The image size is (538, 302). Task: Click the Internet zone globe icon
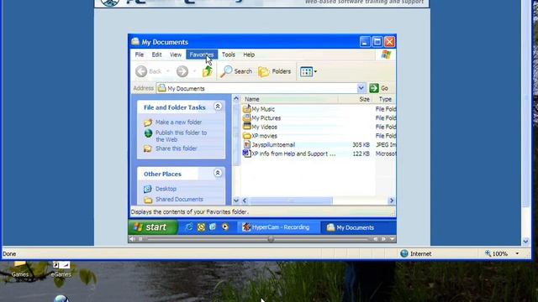404,253
